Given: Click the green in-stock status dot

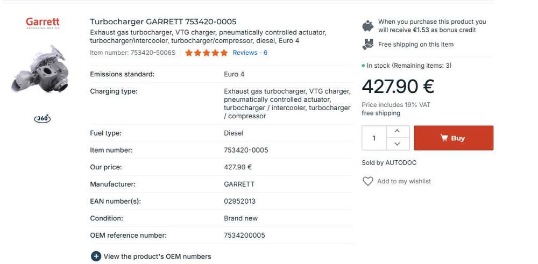Looking at the screenshot, I should pos(364,66).
